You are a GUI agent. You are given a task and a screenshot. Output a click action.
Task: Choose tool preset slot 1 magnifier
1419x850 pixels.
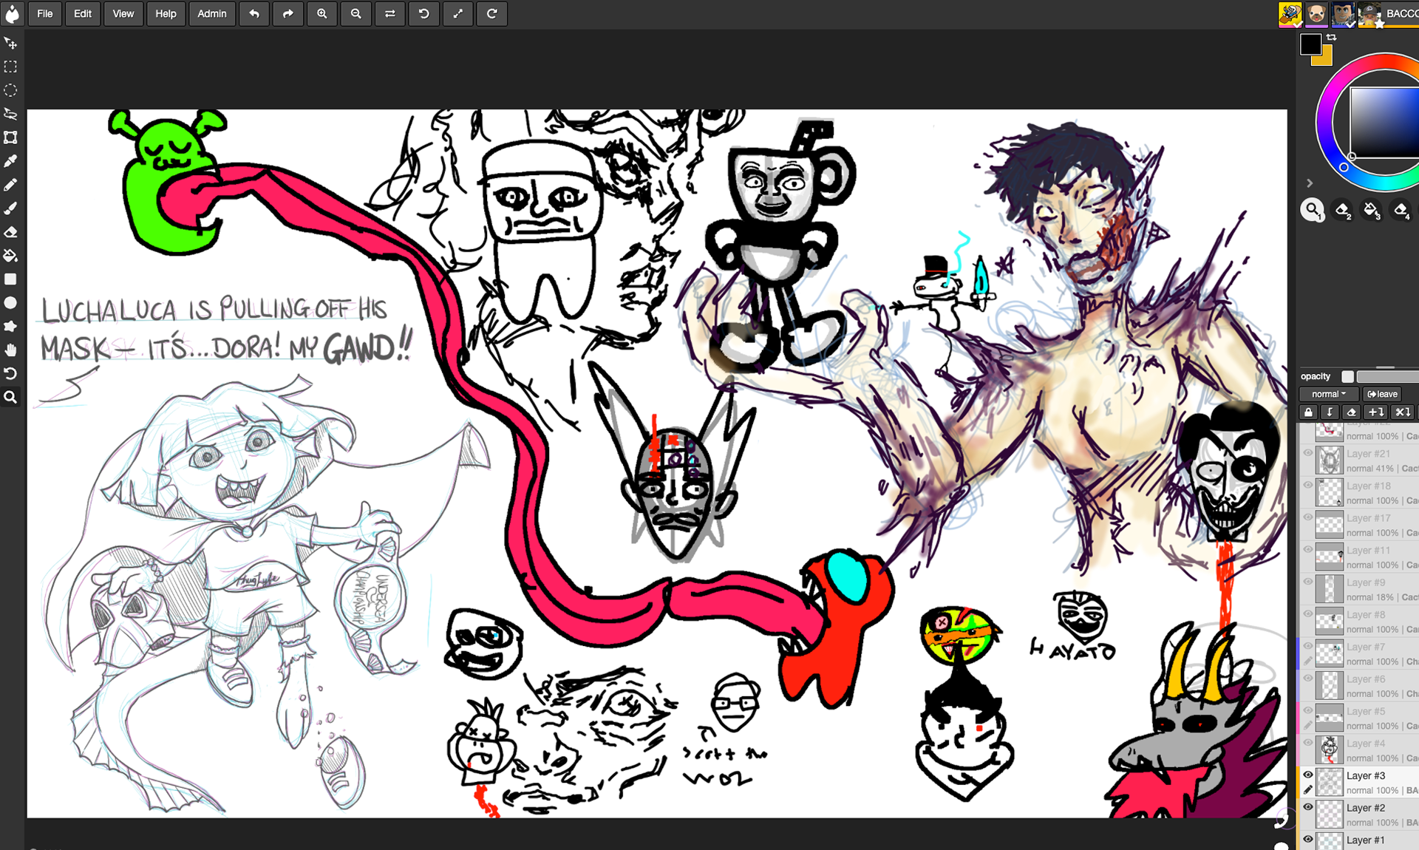(1313, 211)
